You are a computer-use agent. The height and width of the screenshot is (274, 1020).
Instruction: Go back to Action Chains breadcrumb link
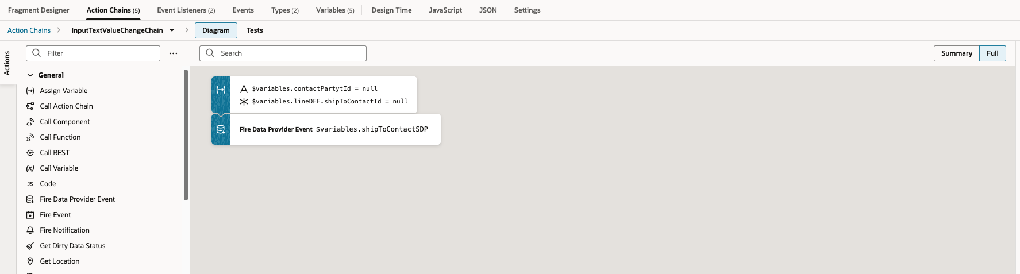(x=29, y=30)
